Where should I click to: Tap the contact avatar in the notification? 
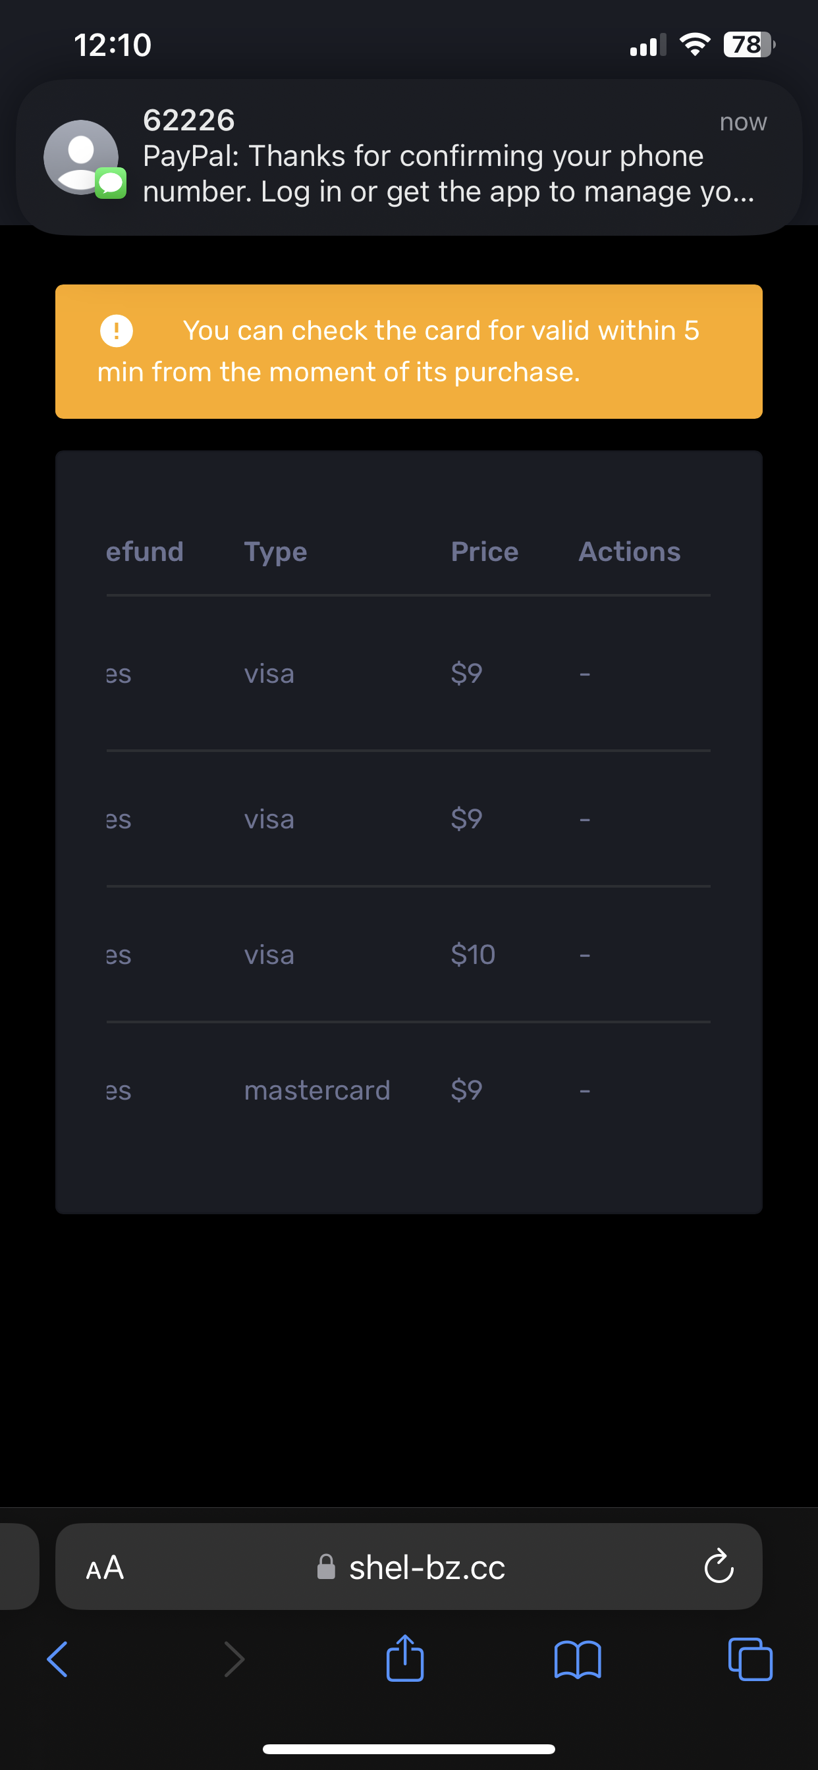coord(81,157)
